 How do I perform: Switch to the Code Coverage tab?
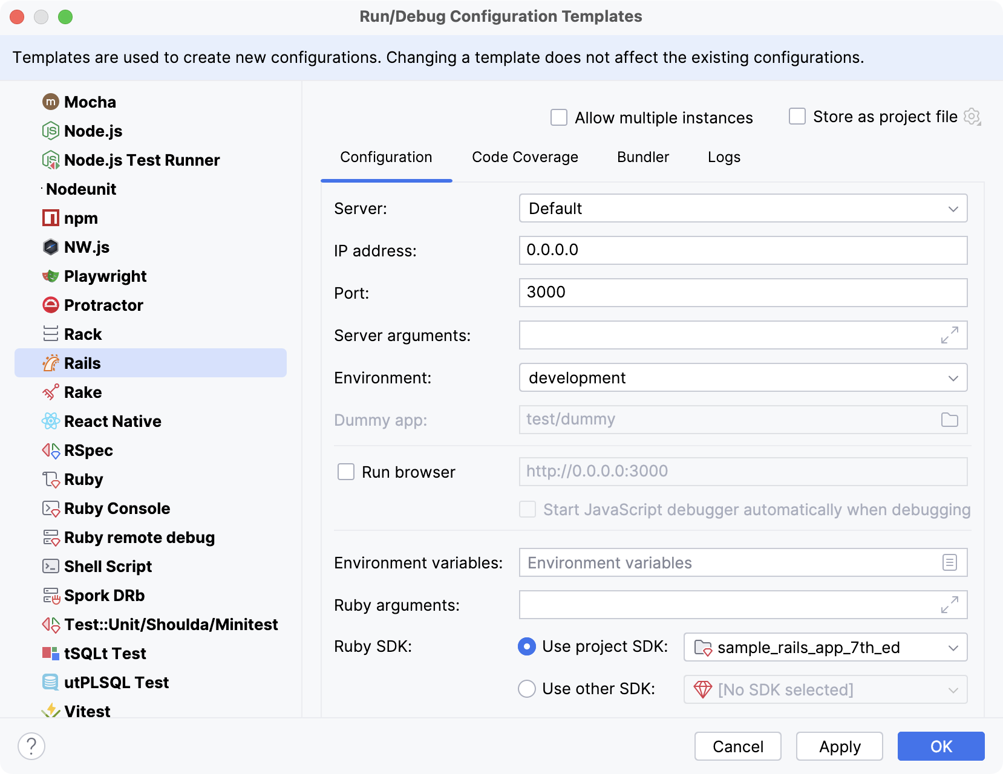(524, 157)
